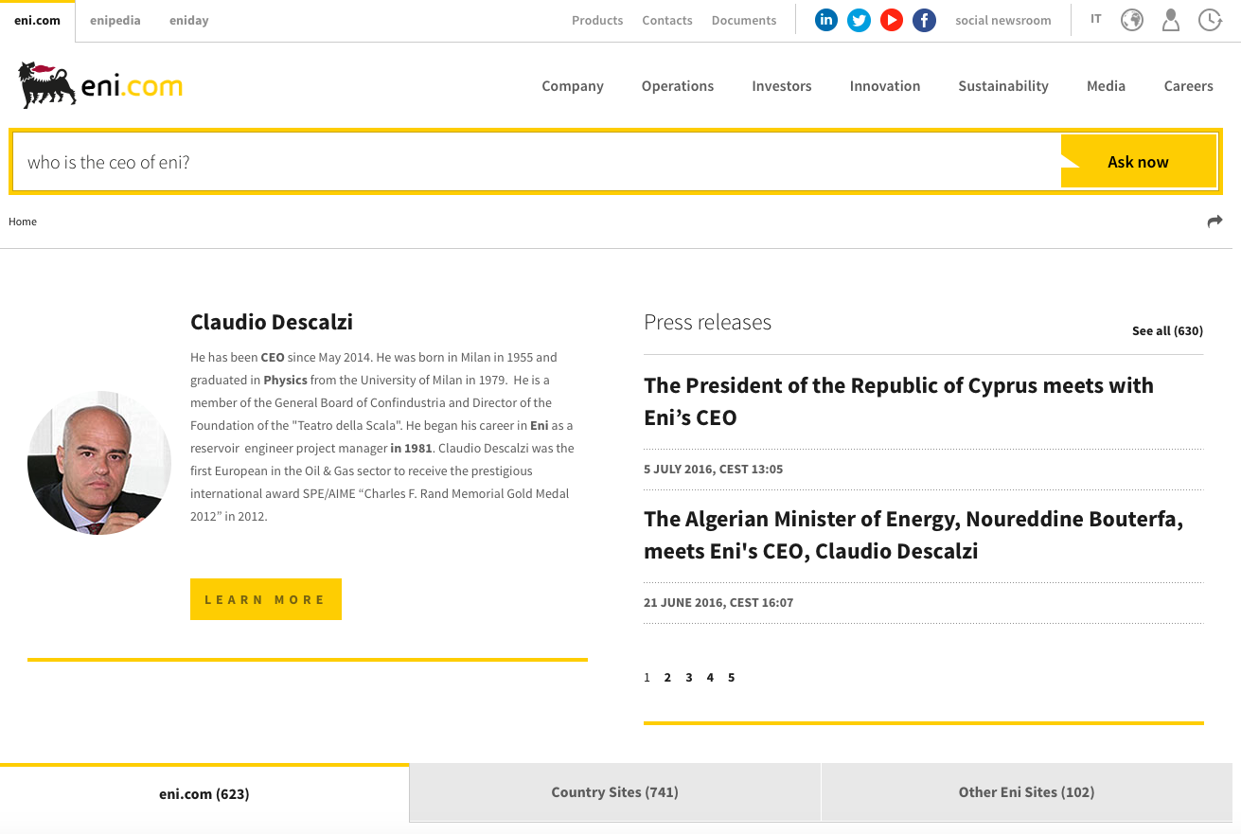Go to press releases page 3

point(689,677)
